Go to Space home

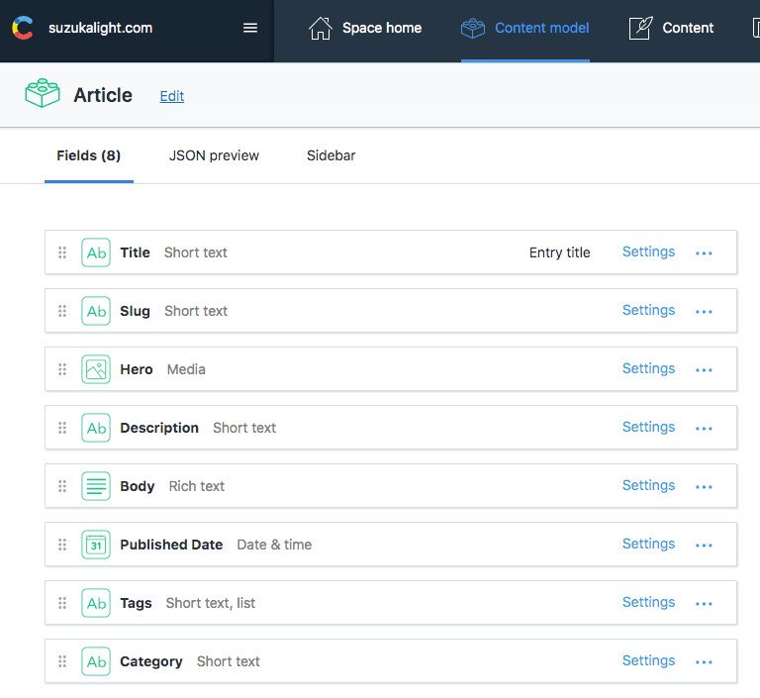365,28
